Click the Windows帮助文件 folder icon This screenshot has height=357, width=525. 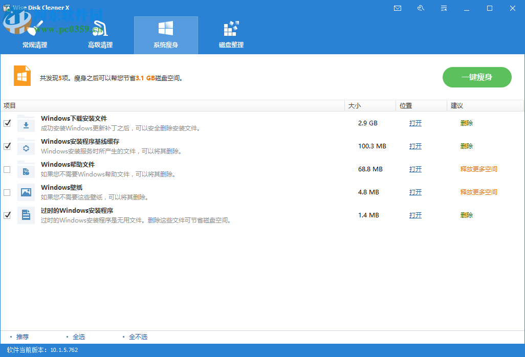pyautogui.click(x=26, y=169)
